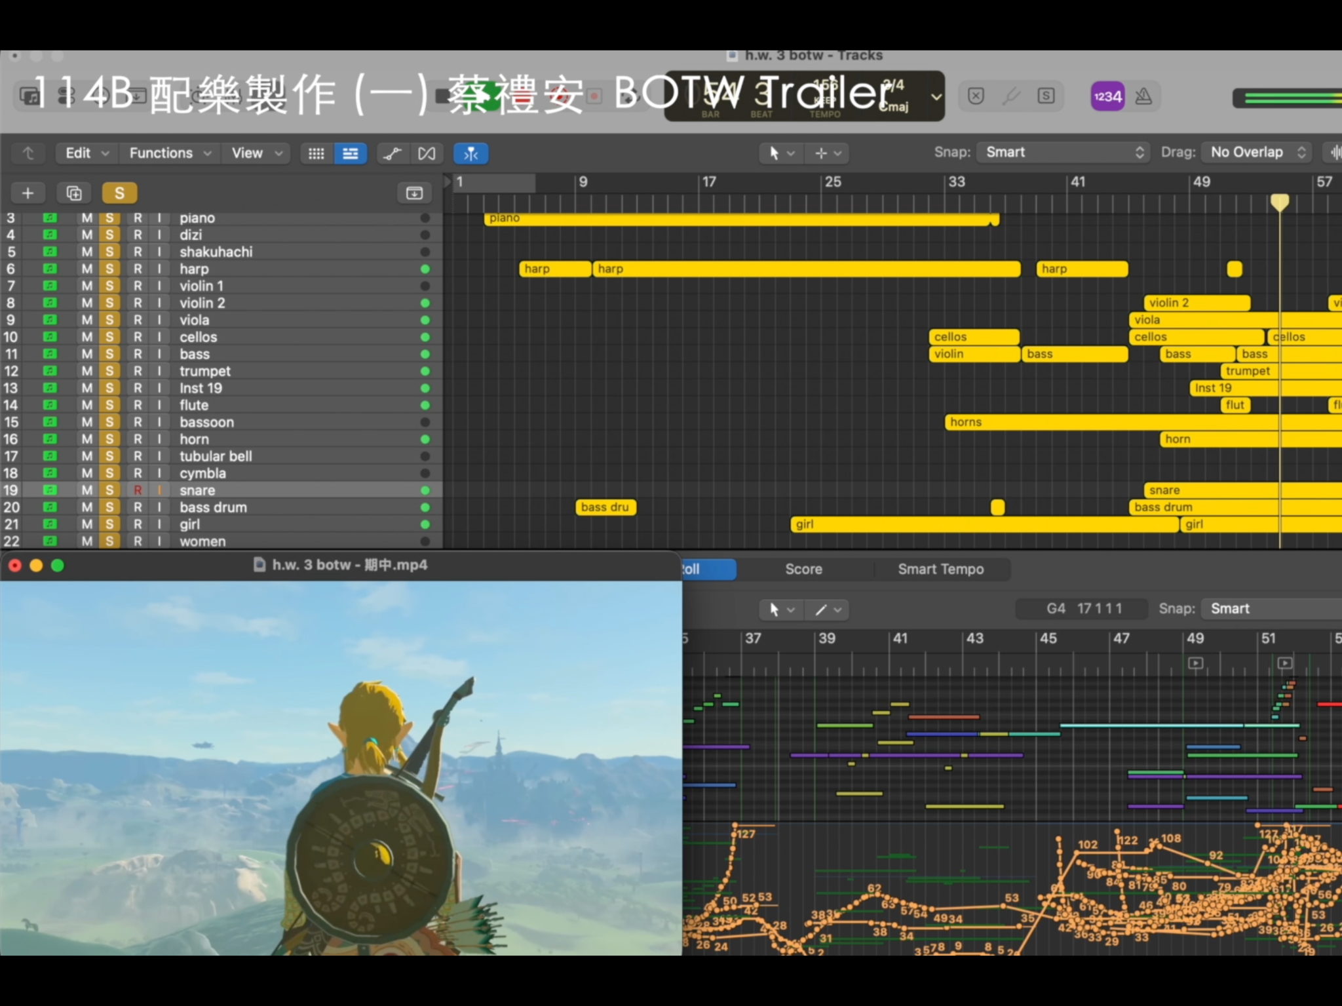Select the violin 2 region in timeline
The image size is (1342, 1006).
pos(1197,303)
